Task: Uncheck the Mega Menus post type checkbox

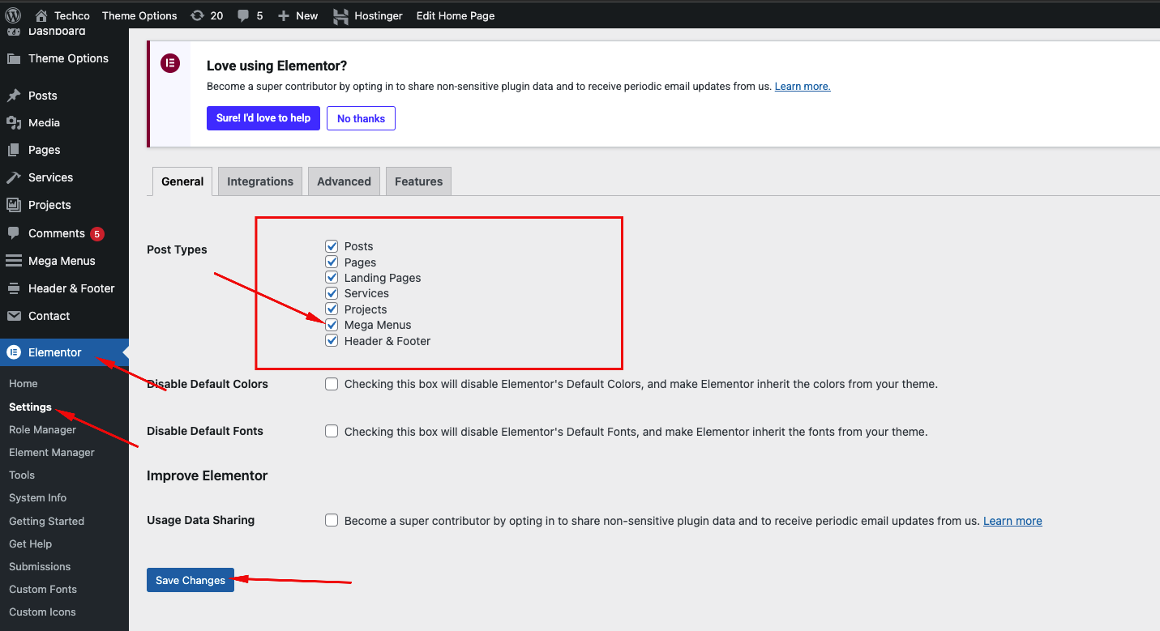Action: pos(332,325)
